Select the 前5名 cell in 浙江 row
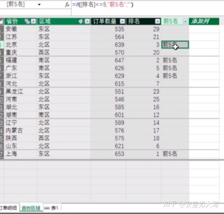The image size is (224, 214). (175, 76)
